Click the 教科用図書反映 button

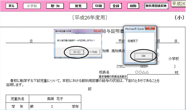(156, 6)
